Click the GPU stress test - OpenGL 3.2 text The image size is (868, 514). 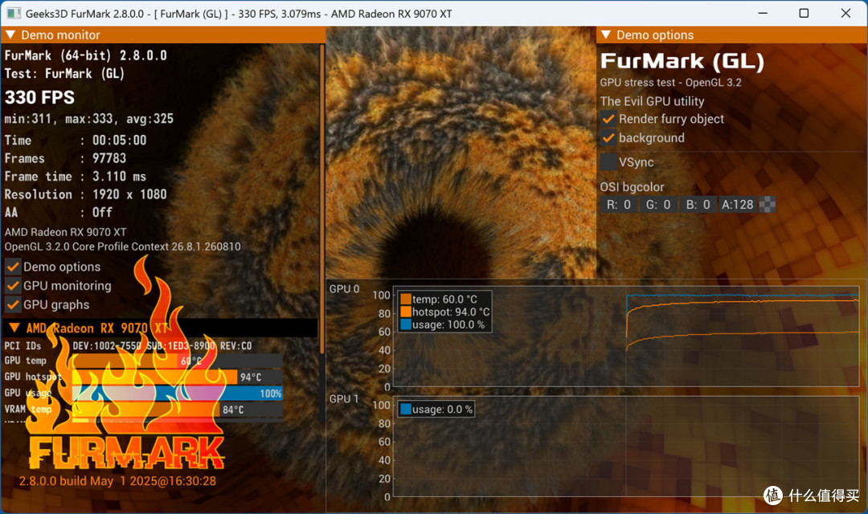(x=670, y=83)
